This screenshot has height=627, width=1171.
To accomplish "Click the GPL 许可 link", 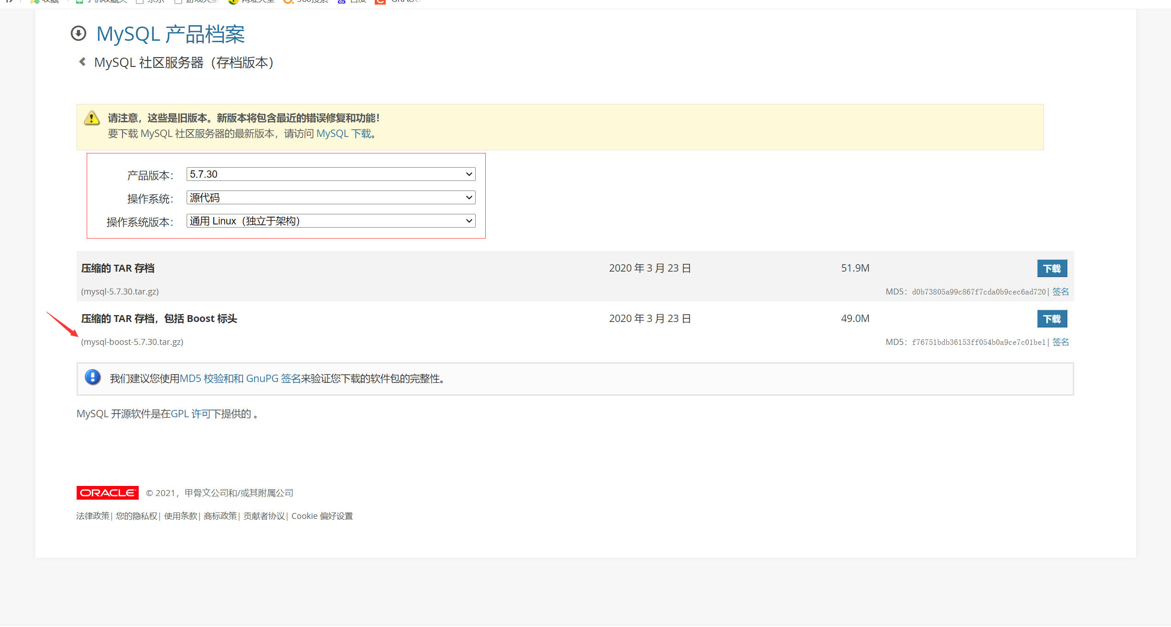I will pos(191,414).
